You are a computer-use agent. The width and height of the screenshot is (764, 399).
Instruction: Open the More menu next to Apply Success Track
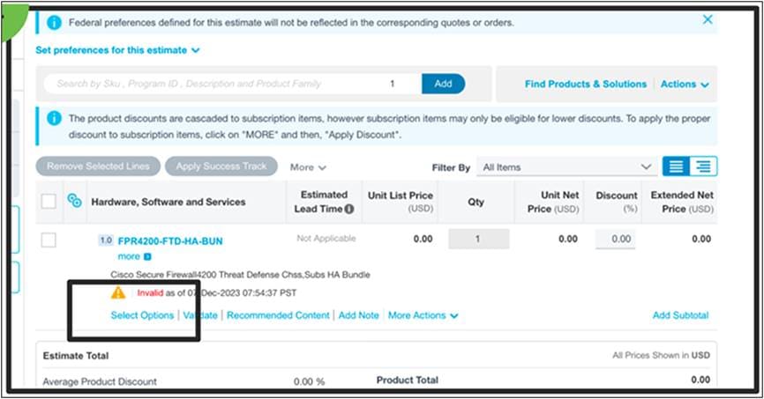[308, 166]
